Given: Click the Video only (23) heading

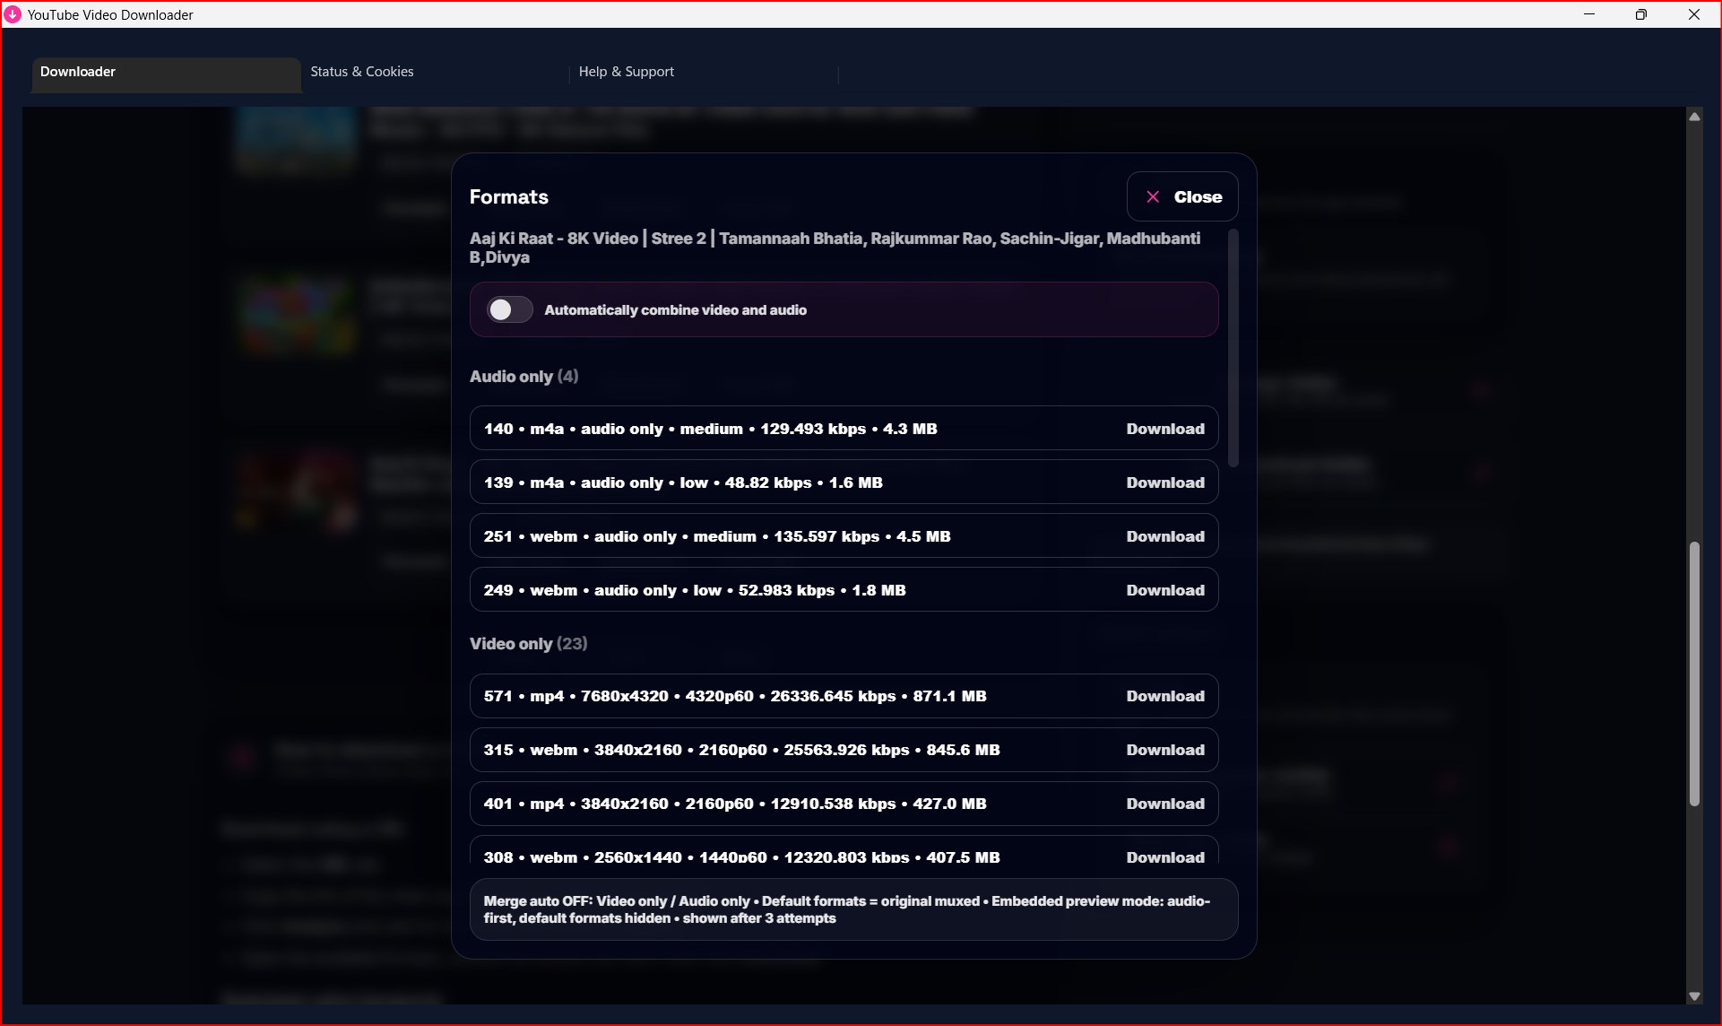Looking at the screenshot, I should tap(529, 644).
